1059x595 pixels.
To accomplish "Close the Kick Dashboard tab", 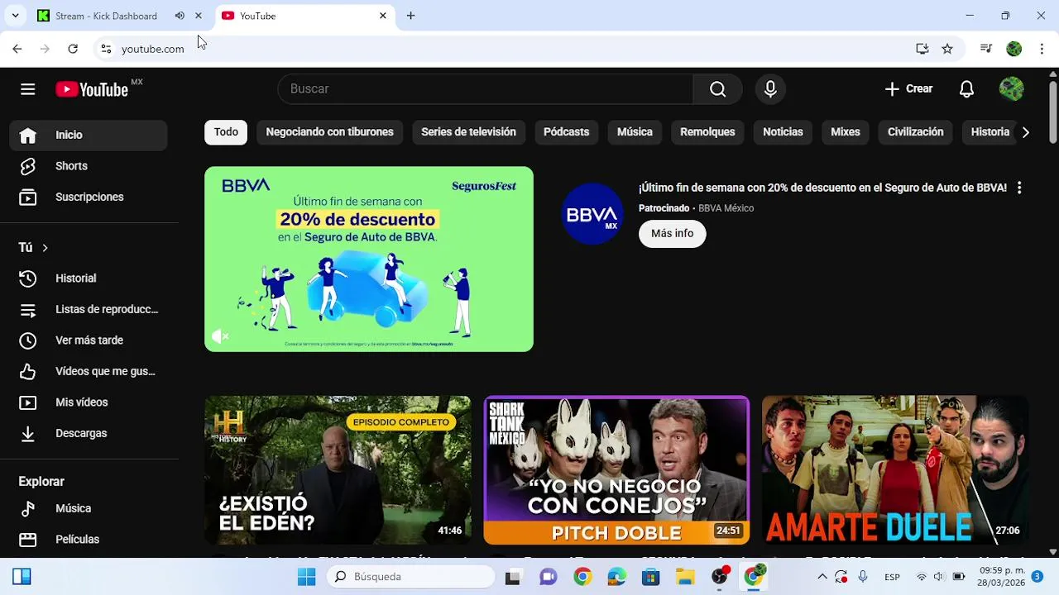I will click(x=199, y=16).
